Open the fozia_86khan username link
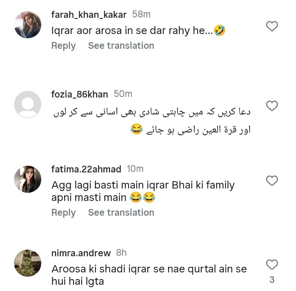 pos(80,94)
